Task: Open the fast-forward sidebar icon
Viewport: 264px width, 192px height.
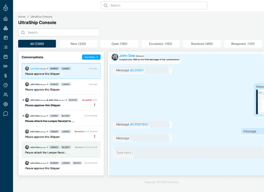Action: point(5,66)
